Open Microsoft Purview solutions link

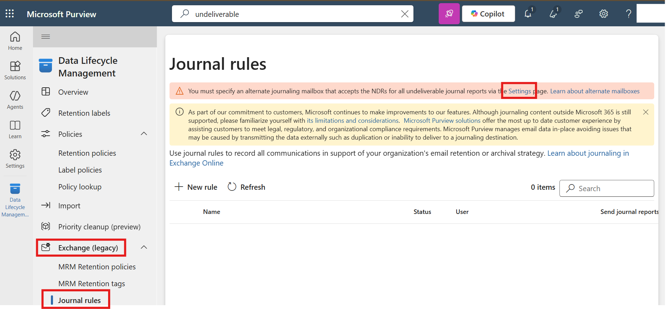pyautogui.click(x=442, y=121)
